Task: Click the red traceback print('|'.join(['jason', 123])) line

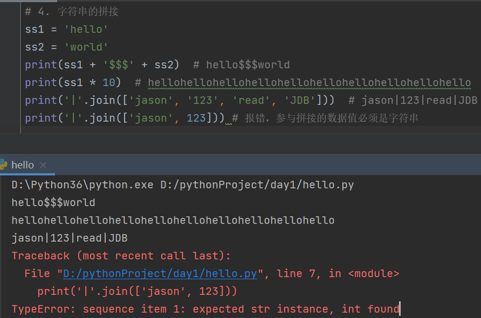Action: (137, 292)
